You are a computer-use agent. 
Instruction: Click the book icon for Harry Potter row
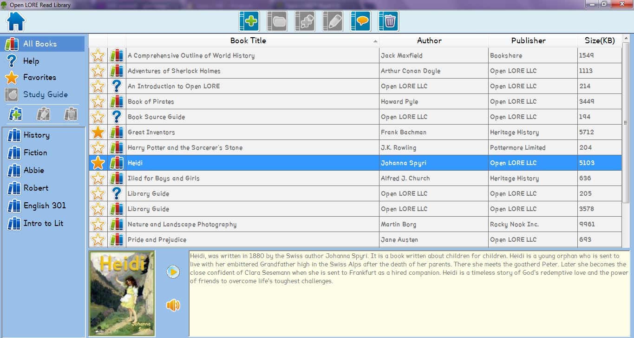[117, 147]
